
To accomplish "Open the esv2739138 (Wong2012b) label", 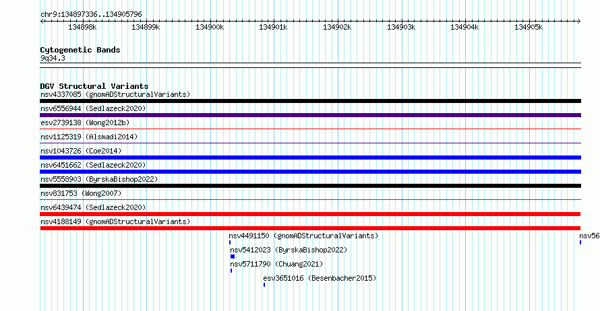I will (85, 123).
